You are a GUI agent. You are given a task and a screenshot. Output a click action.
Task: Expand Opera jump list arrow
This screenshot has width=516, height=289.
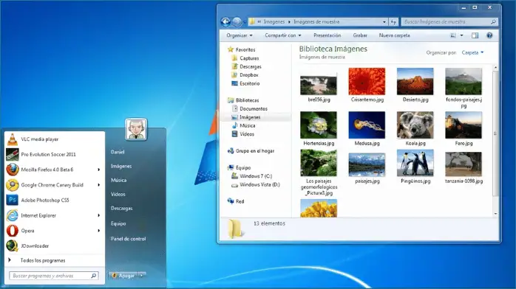click(x=98, y=231)
